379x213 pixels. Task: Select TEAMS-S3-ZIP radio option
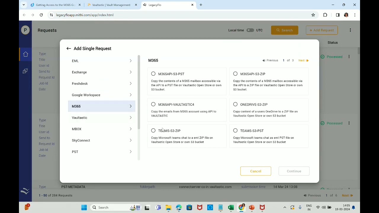153,131
